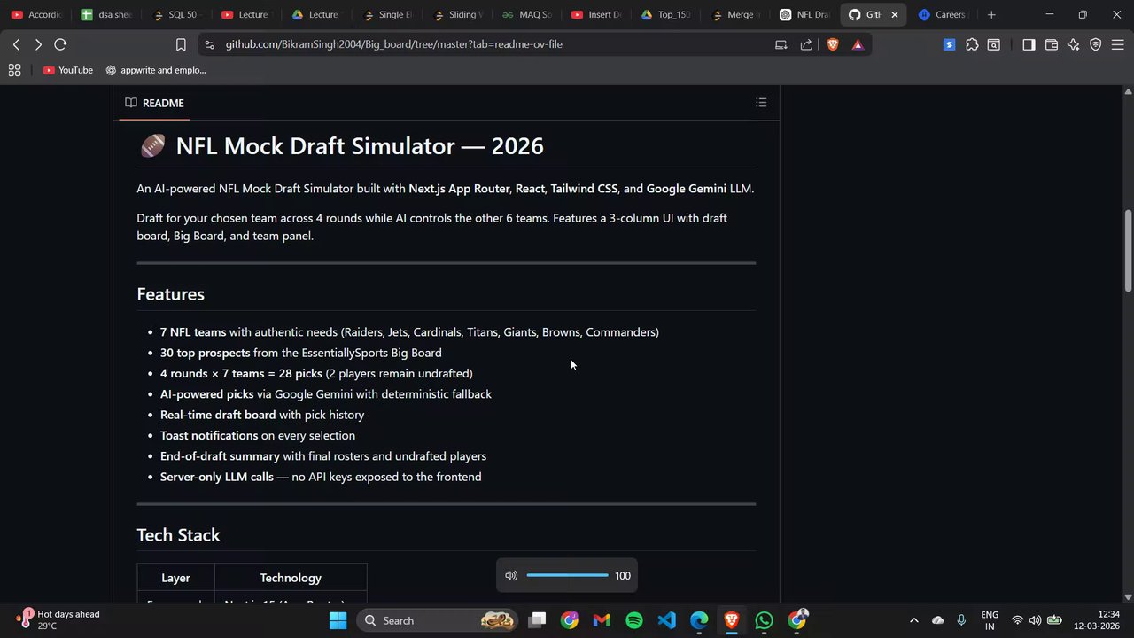Image resolution: width=1134 pixels, height=638 pixels.
Task: Bookmark this page using the bookmark icon
Action: click(x=181, y=44)
